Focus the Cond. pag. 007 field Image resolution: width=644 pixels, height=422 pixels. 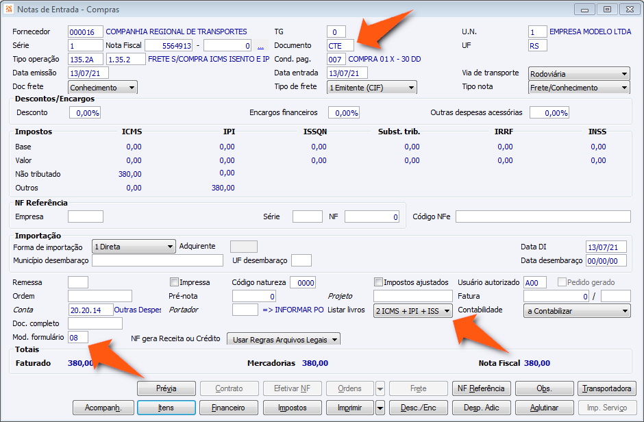click(x=336, y=59)
